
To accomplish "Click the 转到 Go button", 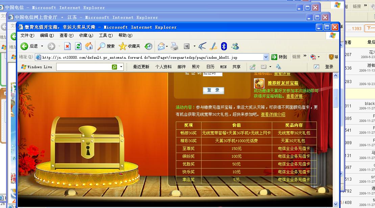I will [279, 57].
